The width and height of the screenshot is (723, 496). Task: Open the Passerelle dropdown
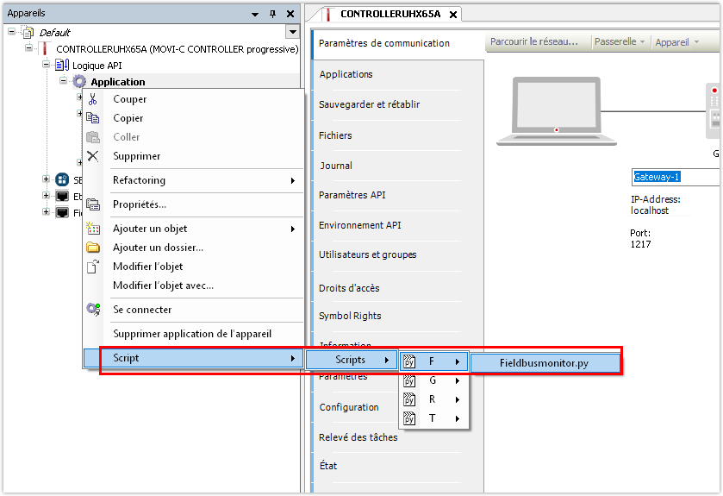pos(620,41)
